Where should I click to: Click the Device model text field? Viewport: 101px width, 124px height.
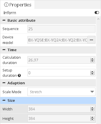tap(57, 40)
